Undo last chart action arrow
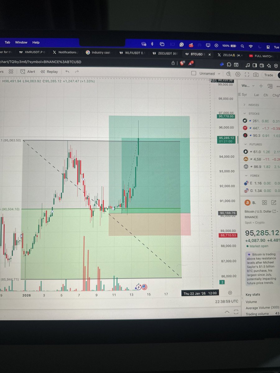Viewport: 280px width, 373px height. (67, 71)
